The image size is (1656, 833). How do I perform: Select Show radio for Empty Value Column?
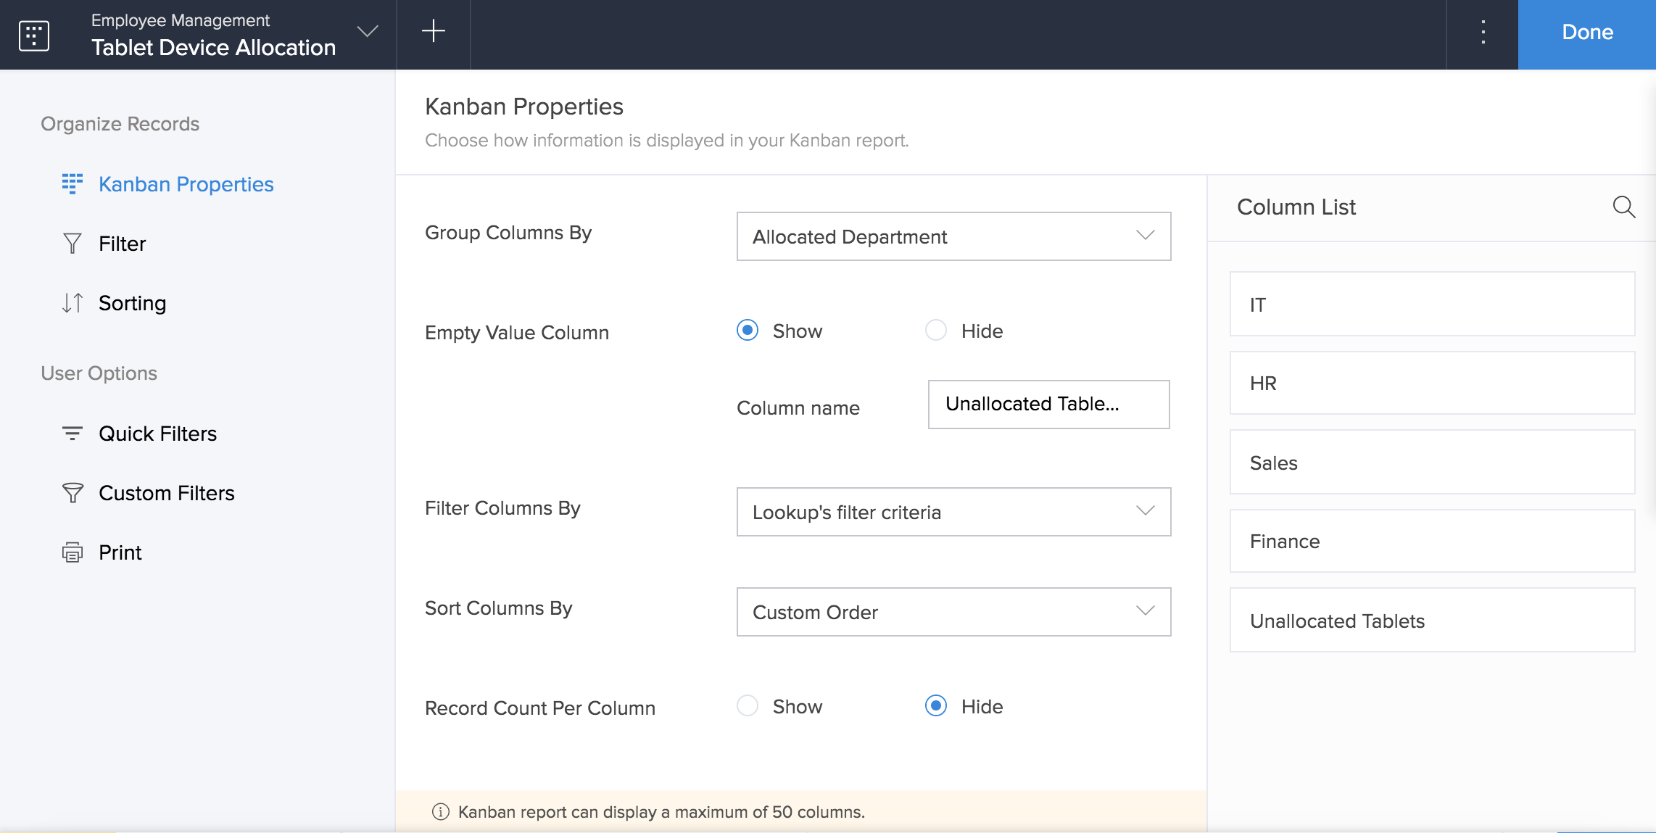tap(747, 331)
